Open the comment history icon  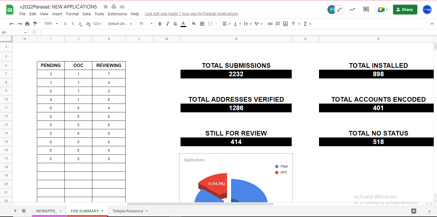coord(366,10)
